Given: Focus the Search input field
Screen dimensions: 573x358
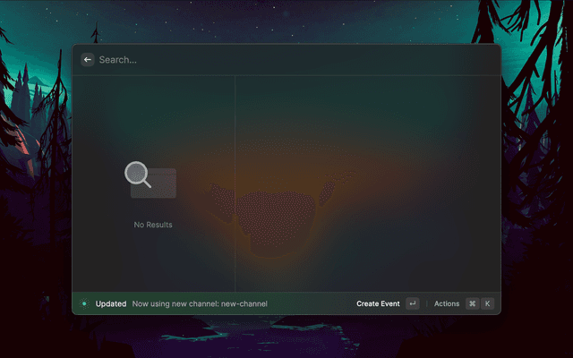Looking at the screenshot, I should pyautogui.click(x=269, y=60).
